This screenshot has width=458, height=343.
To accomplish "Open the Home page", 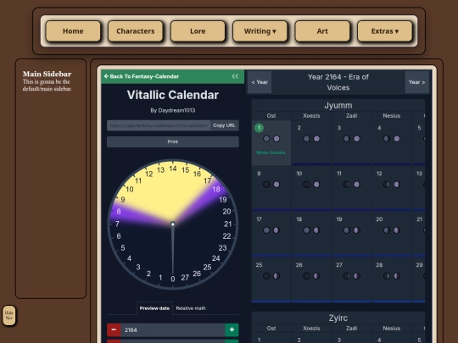I will click(x=73, y=31).
